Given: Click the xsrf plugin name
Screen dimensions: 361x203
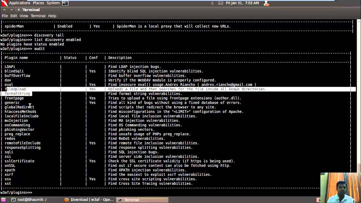Looking at the screenshot, I should (9, 175).
